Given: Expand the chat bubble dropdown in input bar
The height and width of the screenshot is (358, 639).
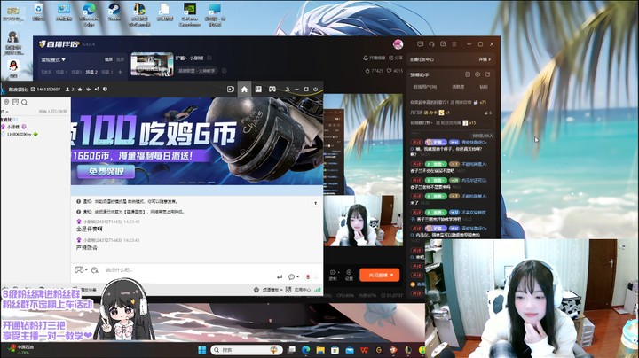Looking at the screenshot, I should pos(298,277).
